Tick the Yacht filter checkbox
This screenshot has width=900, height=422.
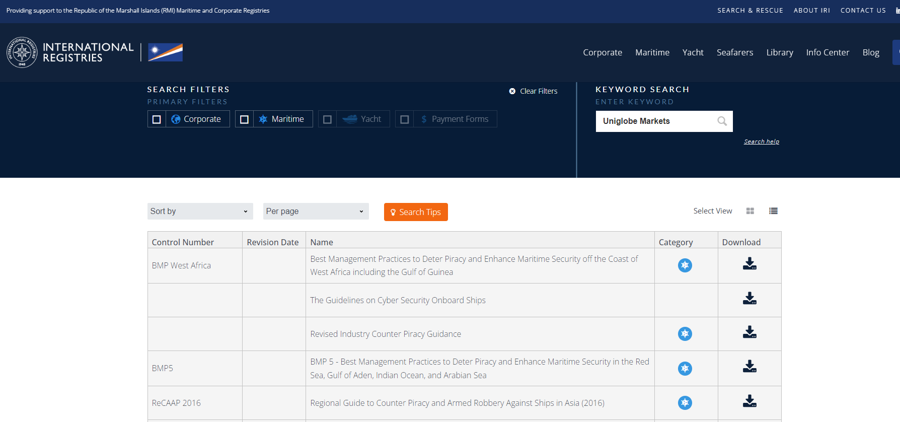pos(327,119)
